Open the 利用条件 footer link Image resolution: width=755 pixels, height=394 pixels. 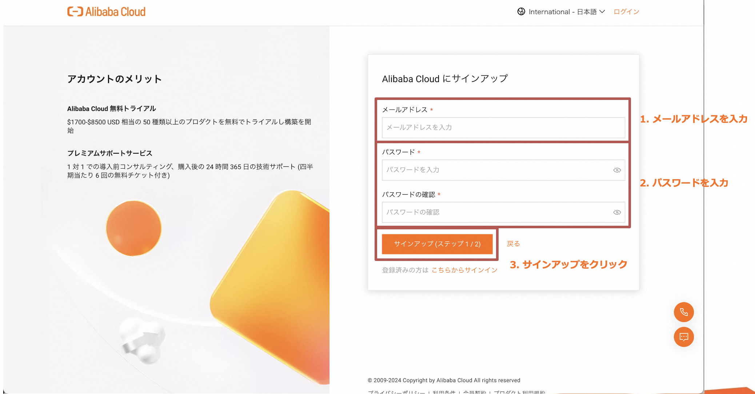pyautogui.click(x=444, y=392)
